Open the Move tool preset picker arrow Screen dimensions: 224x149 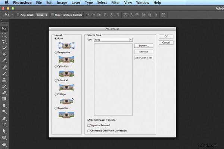pos(12,15)
